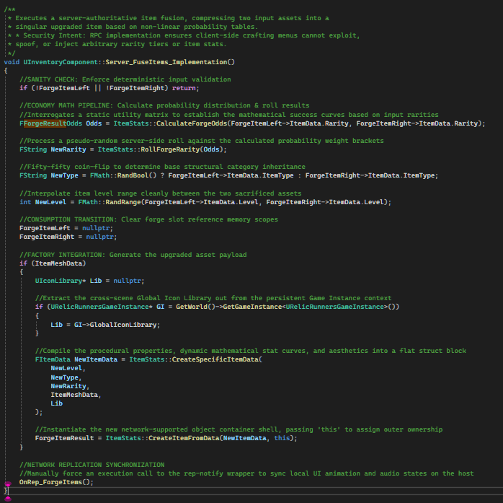
Task: Click the GlobalIconLibrary member
Action: pyautogui.click(x=123, y=325)
